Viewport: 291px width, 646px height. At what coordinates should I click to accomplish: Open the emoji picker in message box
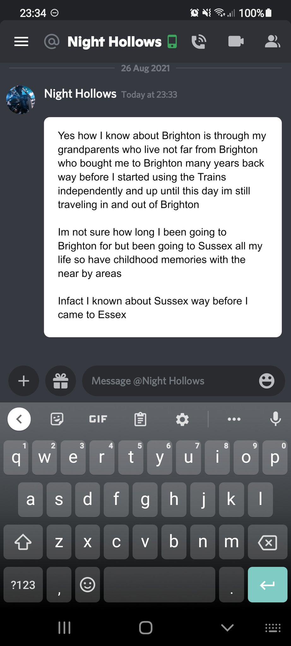[267, 381]
